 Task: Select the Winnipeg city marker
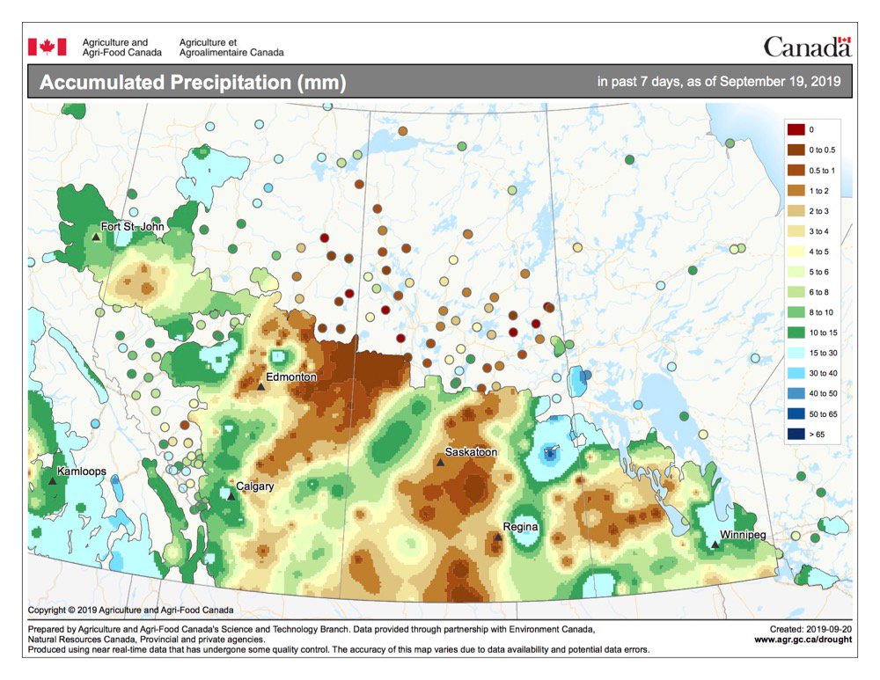click(715, 544)
